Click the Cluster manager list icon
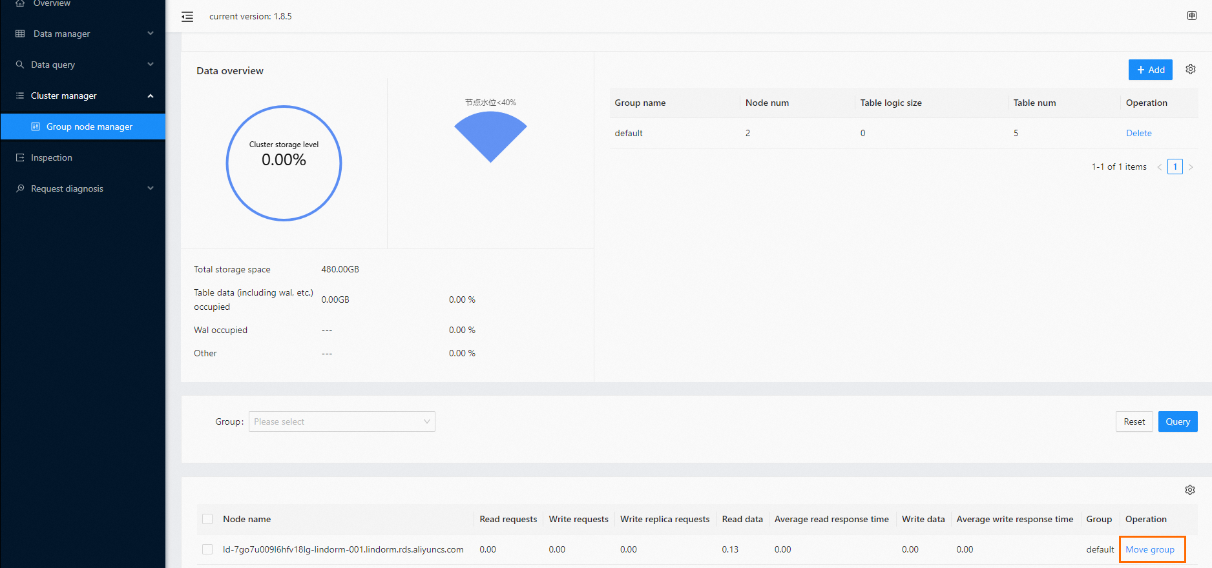Viewport: 1212px width, 568px height. [20, 96]
